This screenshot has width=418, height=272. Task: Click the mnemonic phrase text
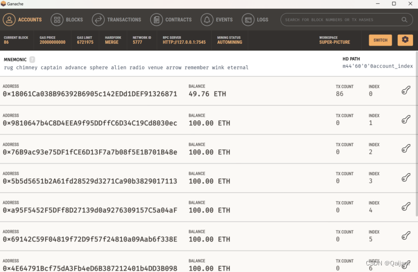126,67
